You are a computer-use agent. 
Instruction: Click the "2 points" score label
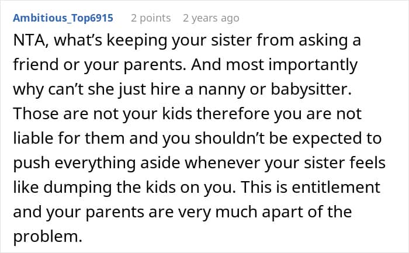click(x=151, y=18)
